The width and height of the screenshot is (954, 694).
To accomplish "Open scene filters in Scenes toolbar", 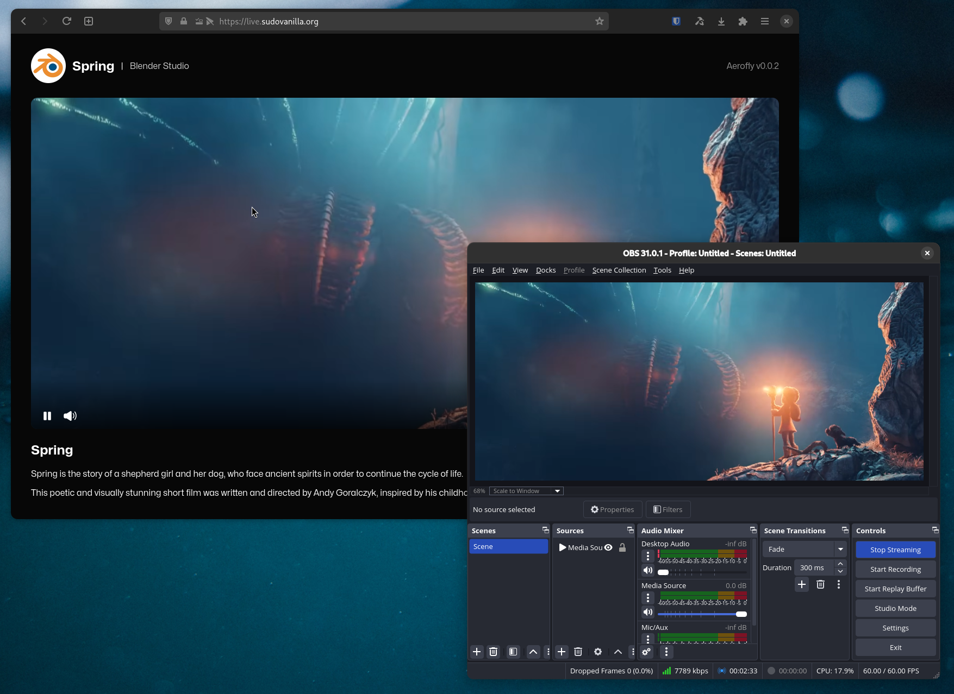I will click(513, 652).
